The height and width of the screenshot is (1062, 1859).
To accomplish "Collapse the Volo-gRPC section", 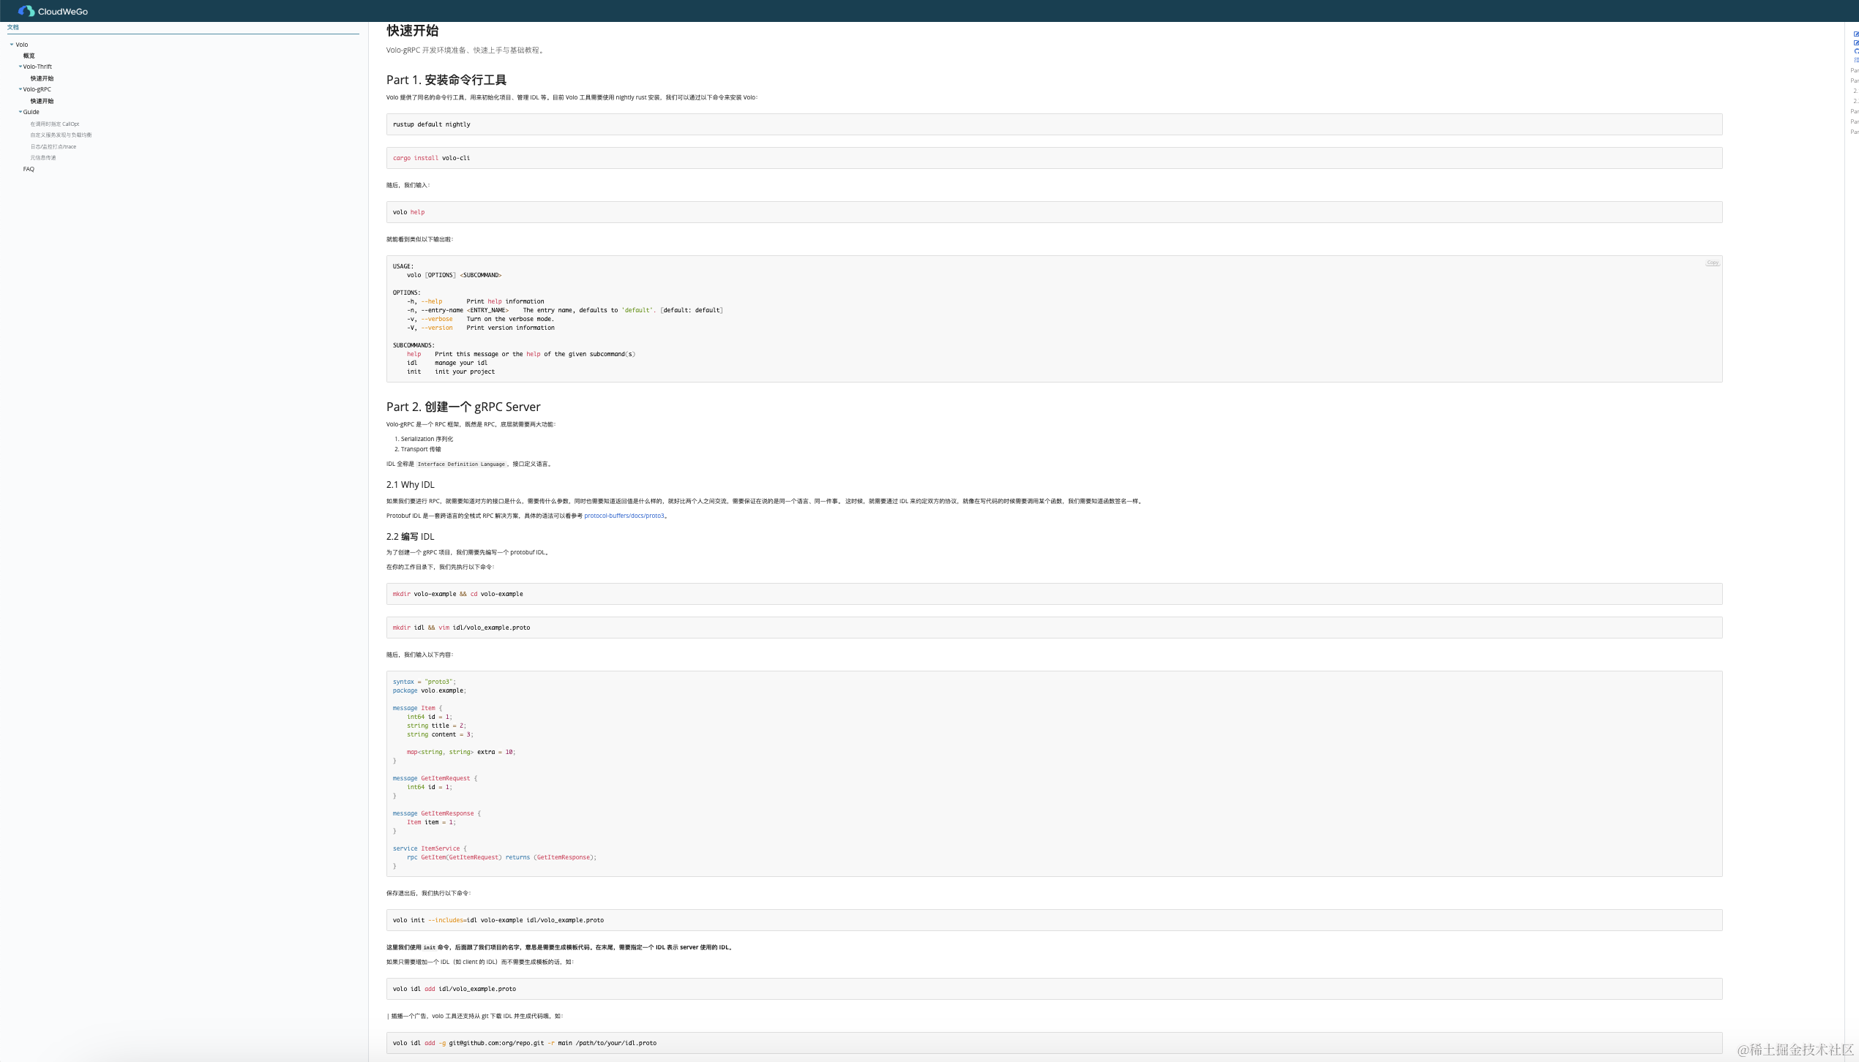I will [20, 88].
